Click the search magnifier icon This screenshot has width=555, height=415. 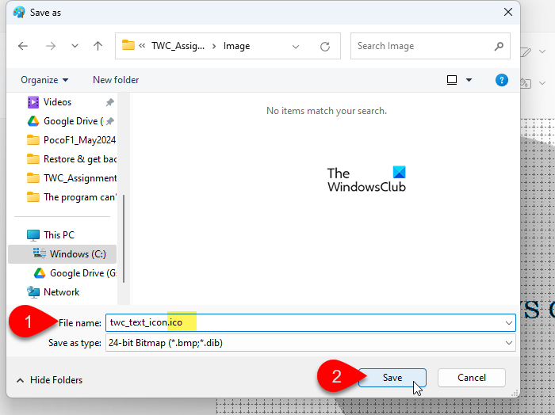point(499,46)
